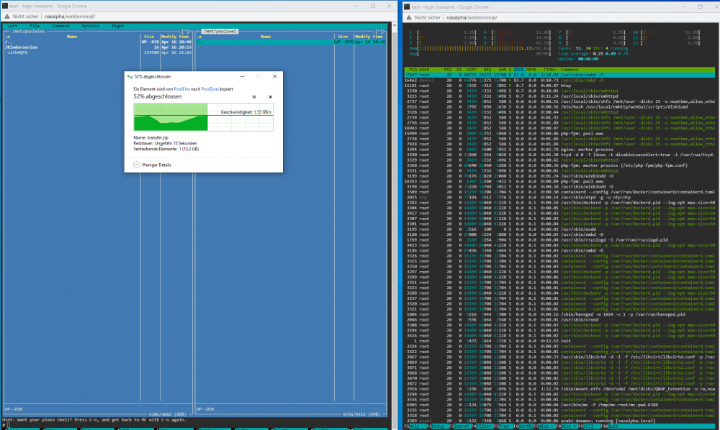Open the PoolZwei destination link
720x430 pixels.
click(210, 89)
